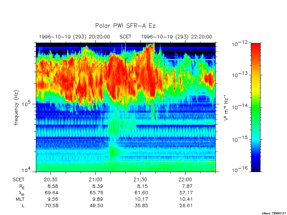Select the end timestamp ending 22:20:00

click(x=177, y=37)
